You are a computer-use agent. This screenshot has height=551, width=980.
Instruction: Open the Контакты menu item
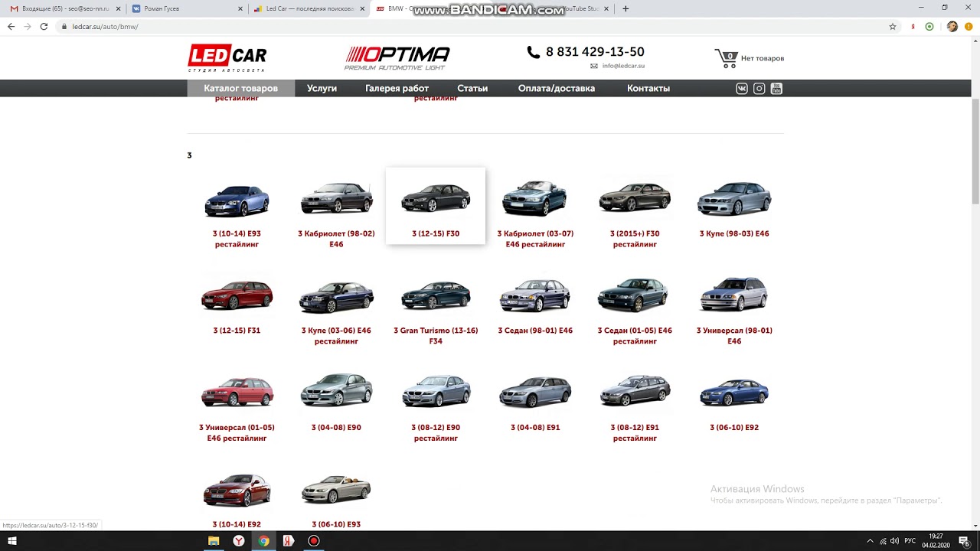(x=648, y=89)
